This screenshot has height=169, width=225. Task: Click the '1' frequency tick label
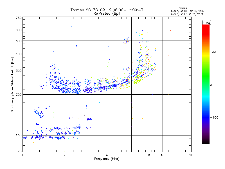(22, 155)
